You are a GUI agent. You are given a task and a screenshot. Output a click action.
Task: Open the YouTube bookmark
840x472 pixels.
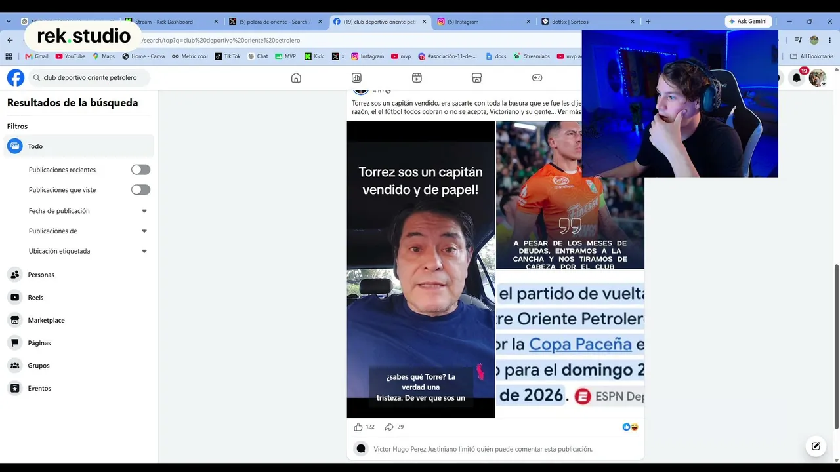(70, 56)
